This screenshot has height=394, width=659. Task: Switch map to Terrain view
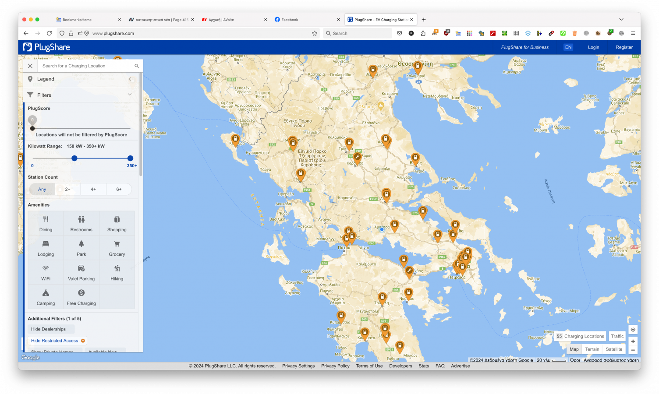(x=592, y=349)
